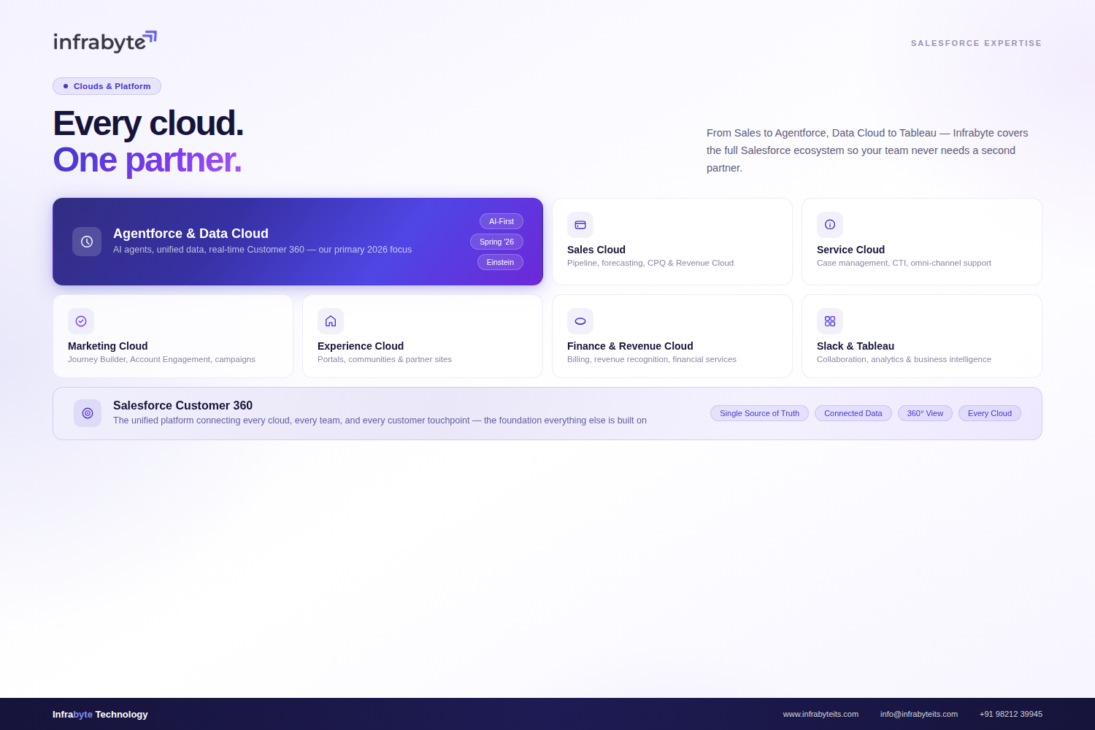Select the Clouds & Platform badge
1095x730 pixels.
107,86
